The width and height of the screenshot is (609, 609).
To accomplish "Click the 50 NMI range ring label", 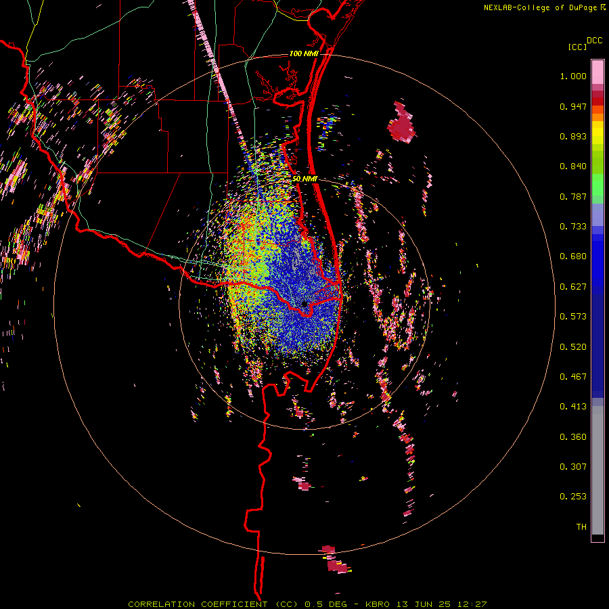I will click(x=305, y=179).
